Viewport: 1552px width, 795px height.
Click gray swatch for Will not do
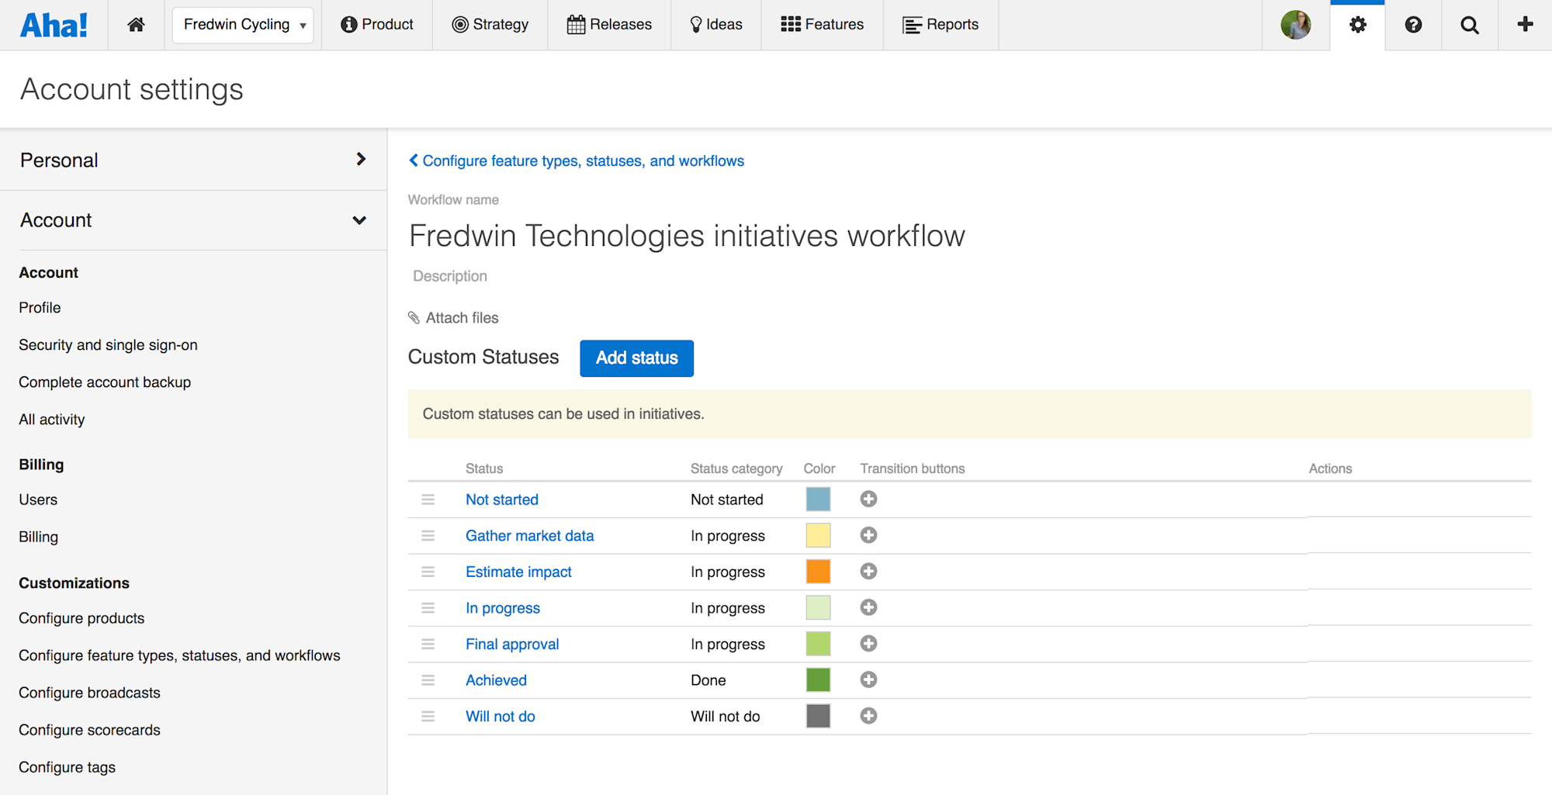[x=818, y=716]
